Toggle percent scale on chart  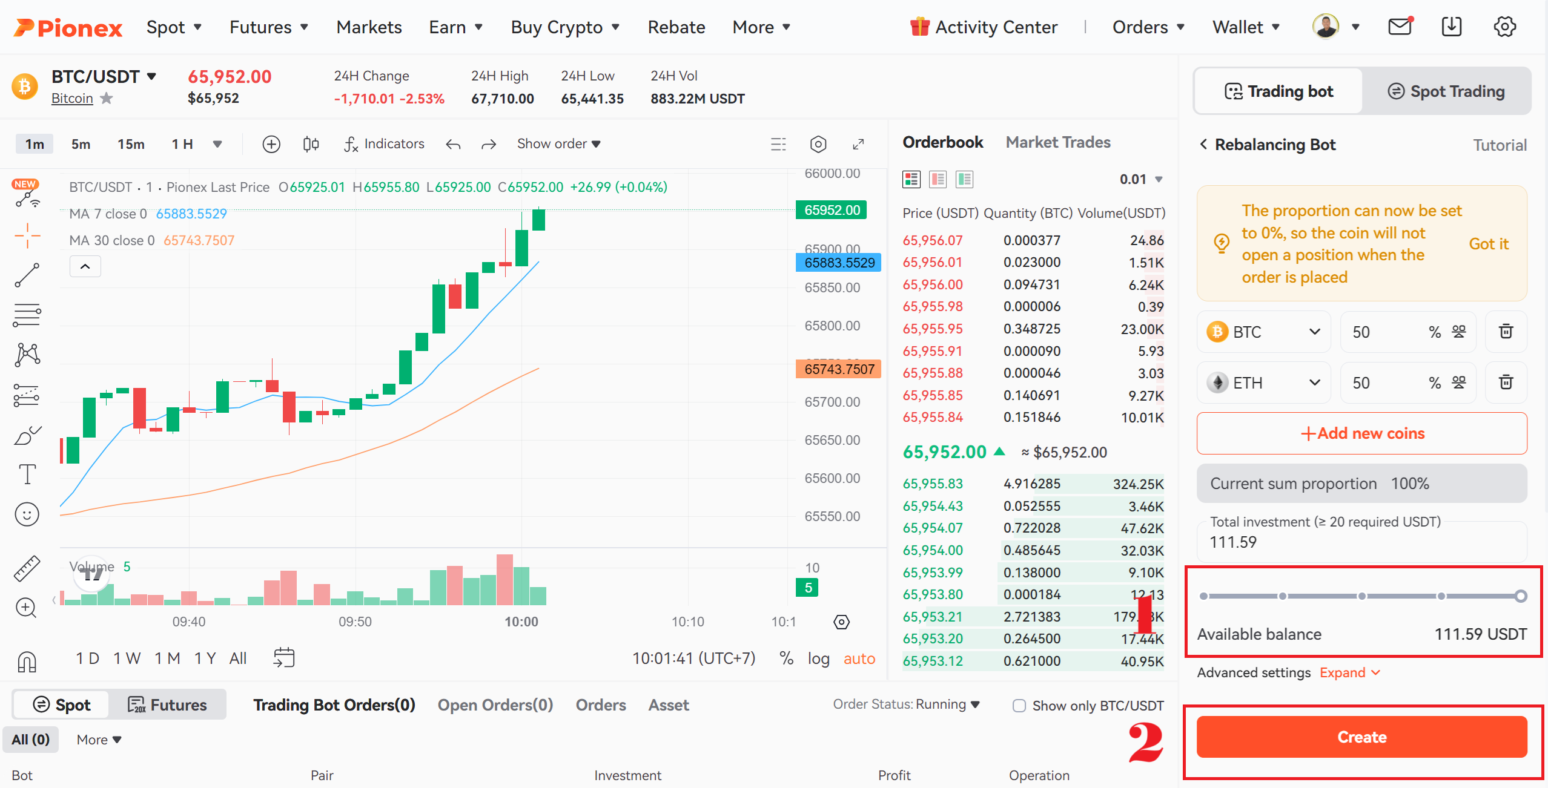click(x=786, y=658)
